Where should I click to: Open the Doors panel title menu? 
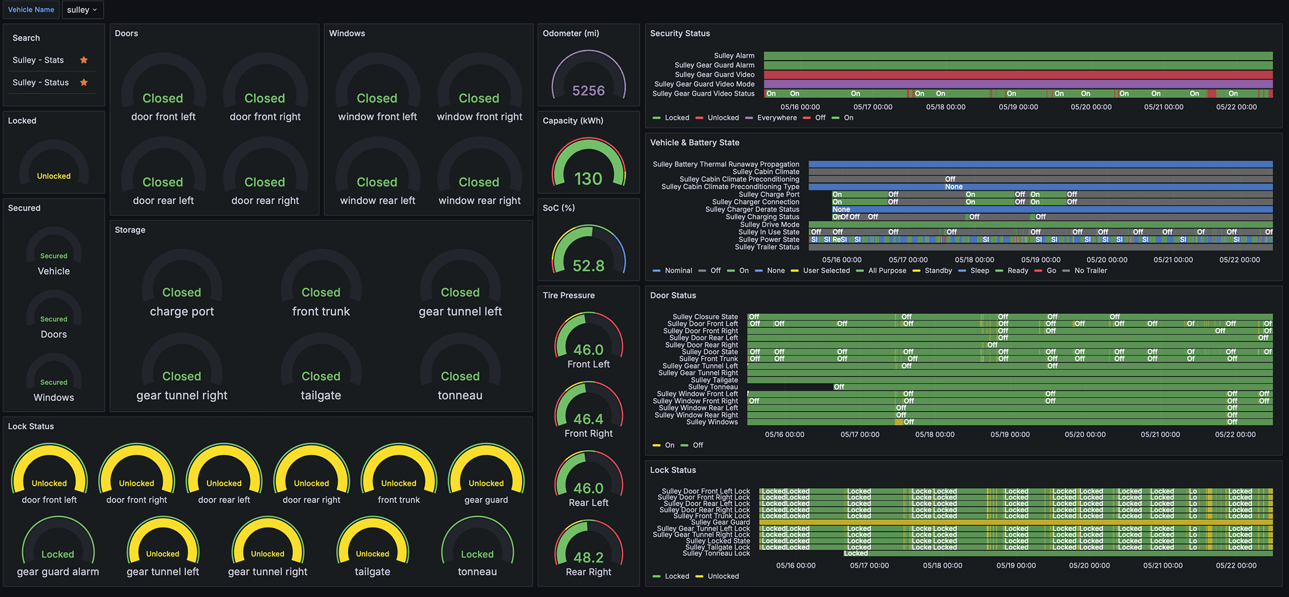126,33
